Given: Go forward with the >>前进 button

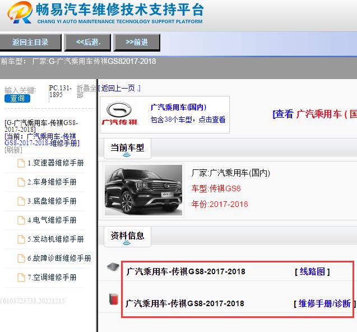Looking at the screenshot, I should tap(137, 43).
